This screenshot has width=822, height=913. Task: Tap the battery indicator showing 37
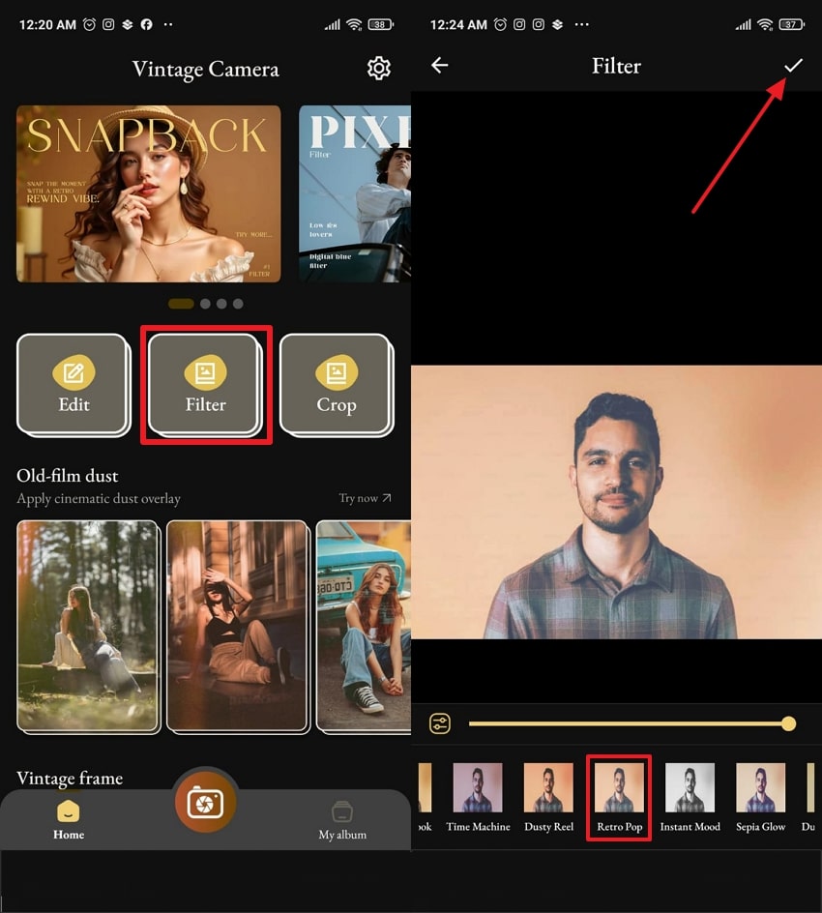(x=792, y=24)
